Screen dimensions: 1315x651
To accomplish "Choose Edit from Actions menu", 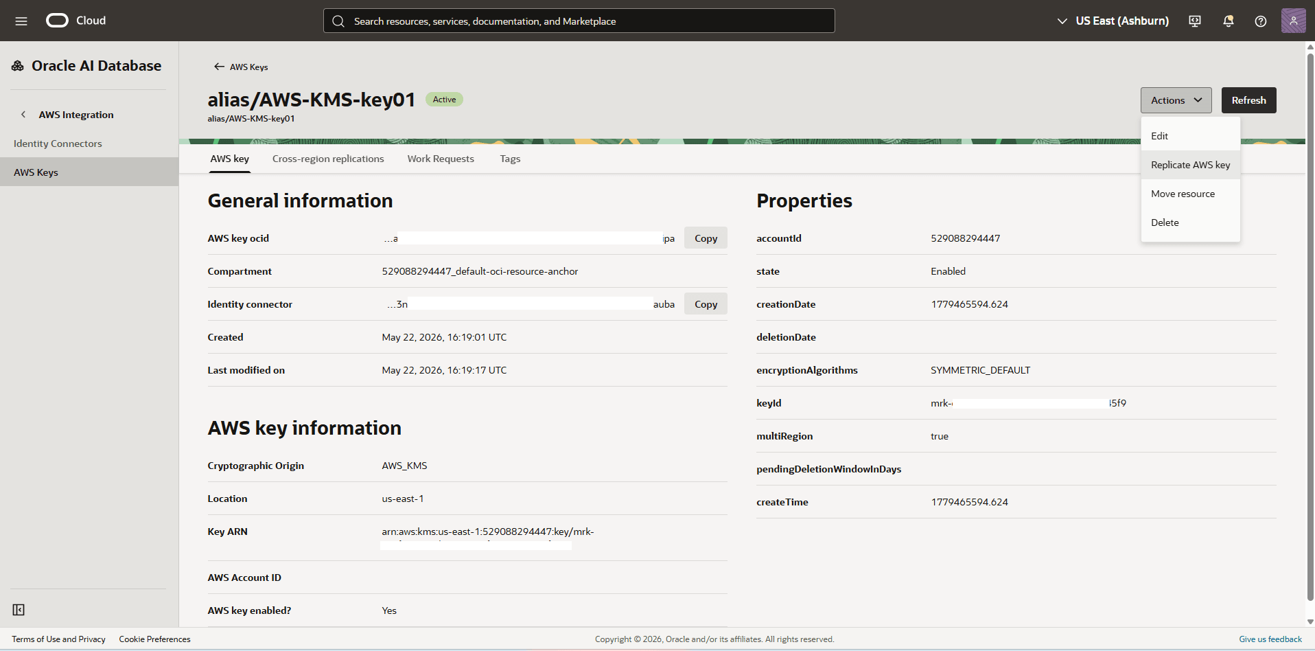I will [1191, 136].
